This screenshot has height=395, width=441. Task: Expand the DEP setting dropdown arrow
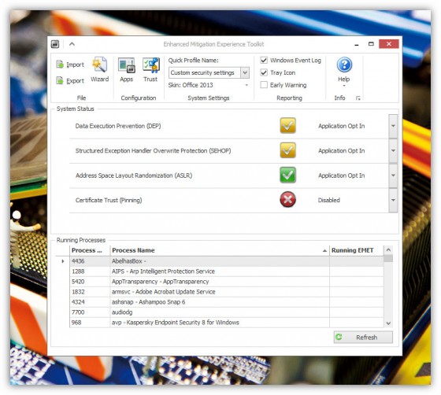coord(393,126)
